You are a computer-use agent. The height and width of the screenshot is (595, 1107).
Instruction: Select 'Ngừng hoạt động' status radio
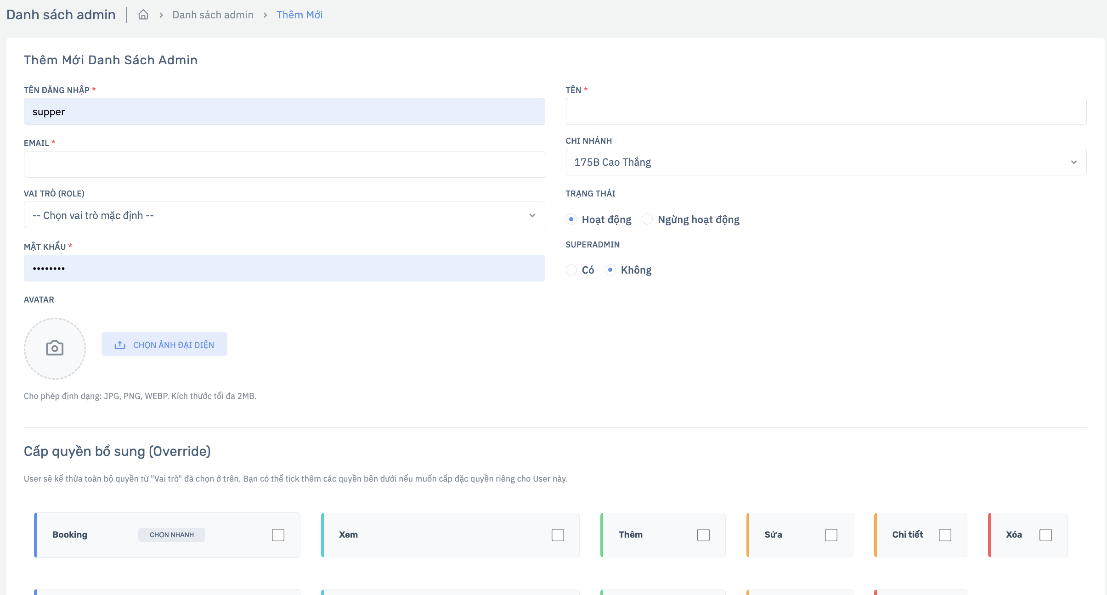click(x=647, y=219)
